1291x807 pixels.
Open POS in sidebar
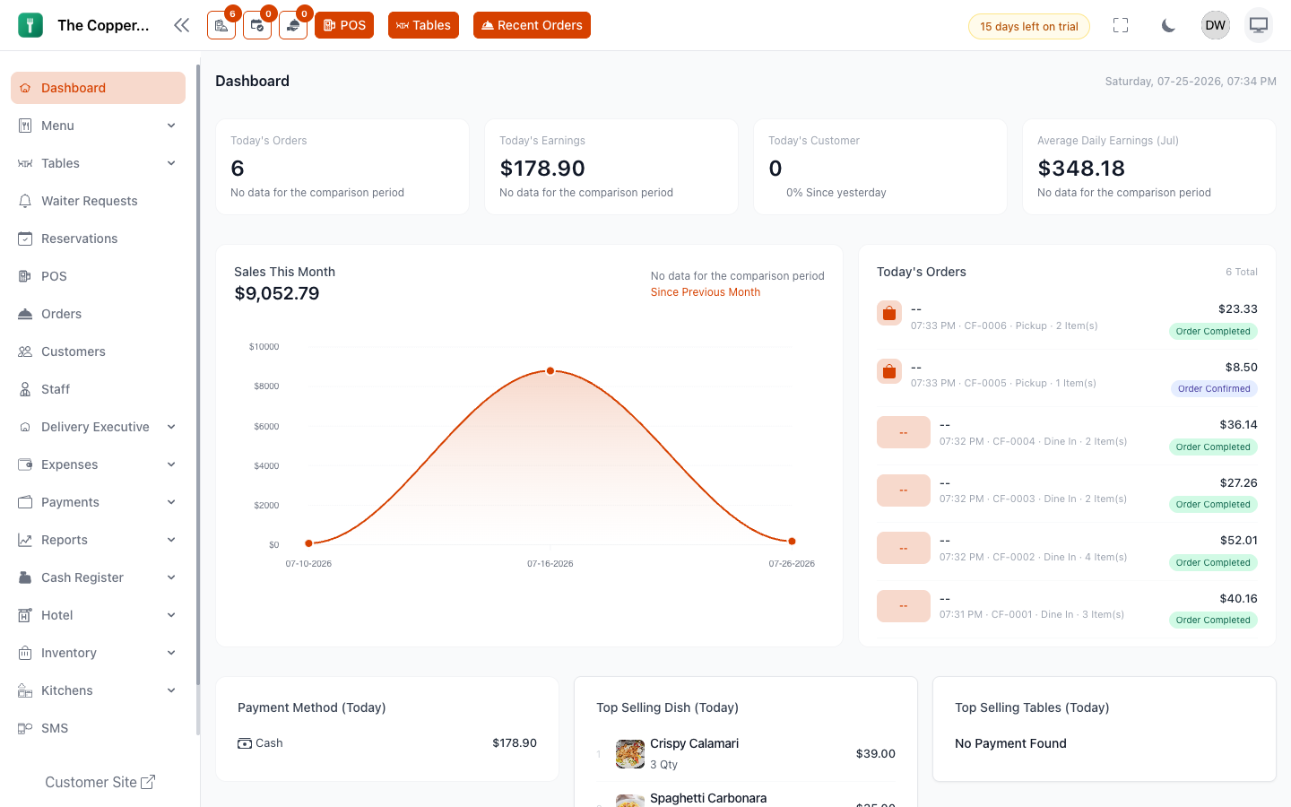point(99,276)
